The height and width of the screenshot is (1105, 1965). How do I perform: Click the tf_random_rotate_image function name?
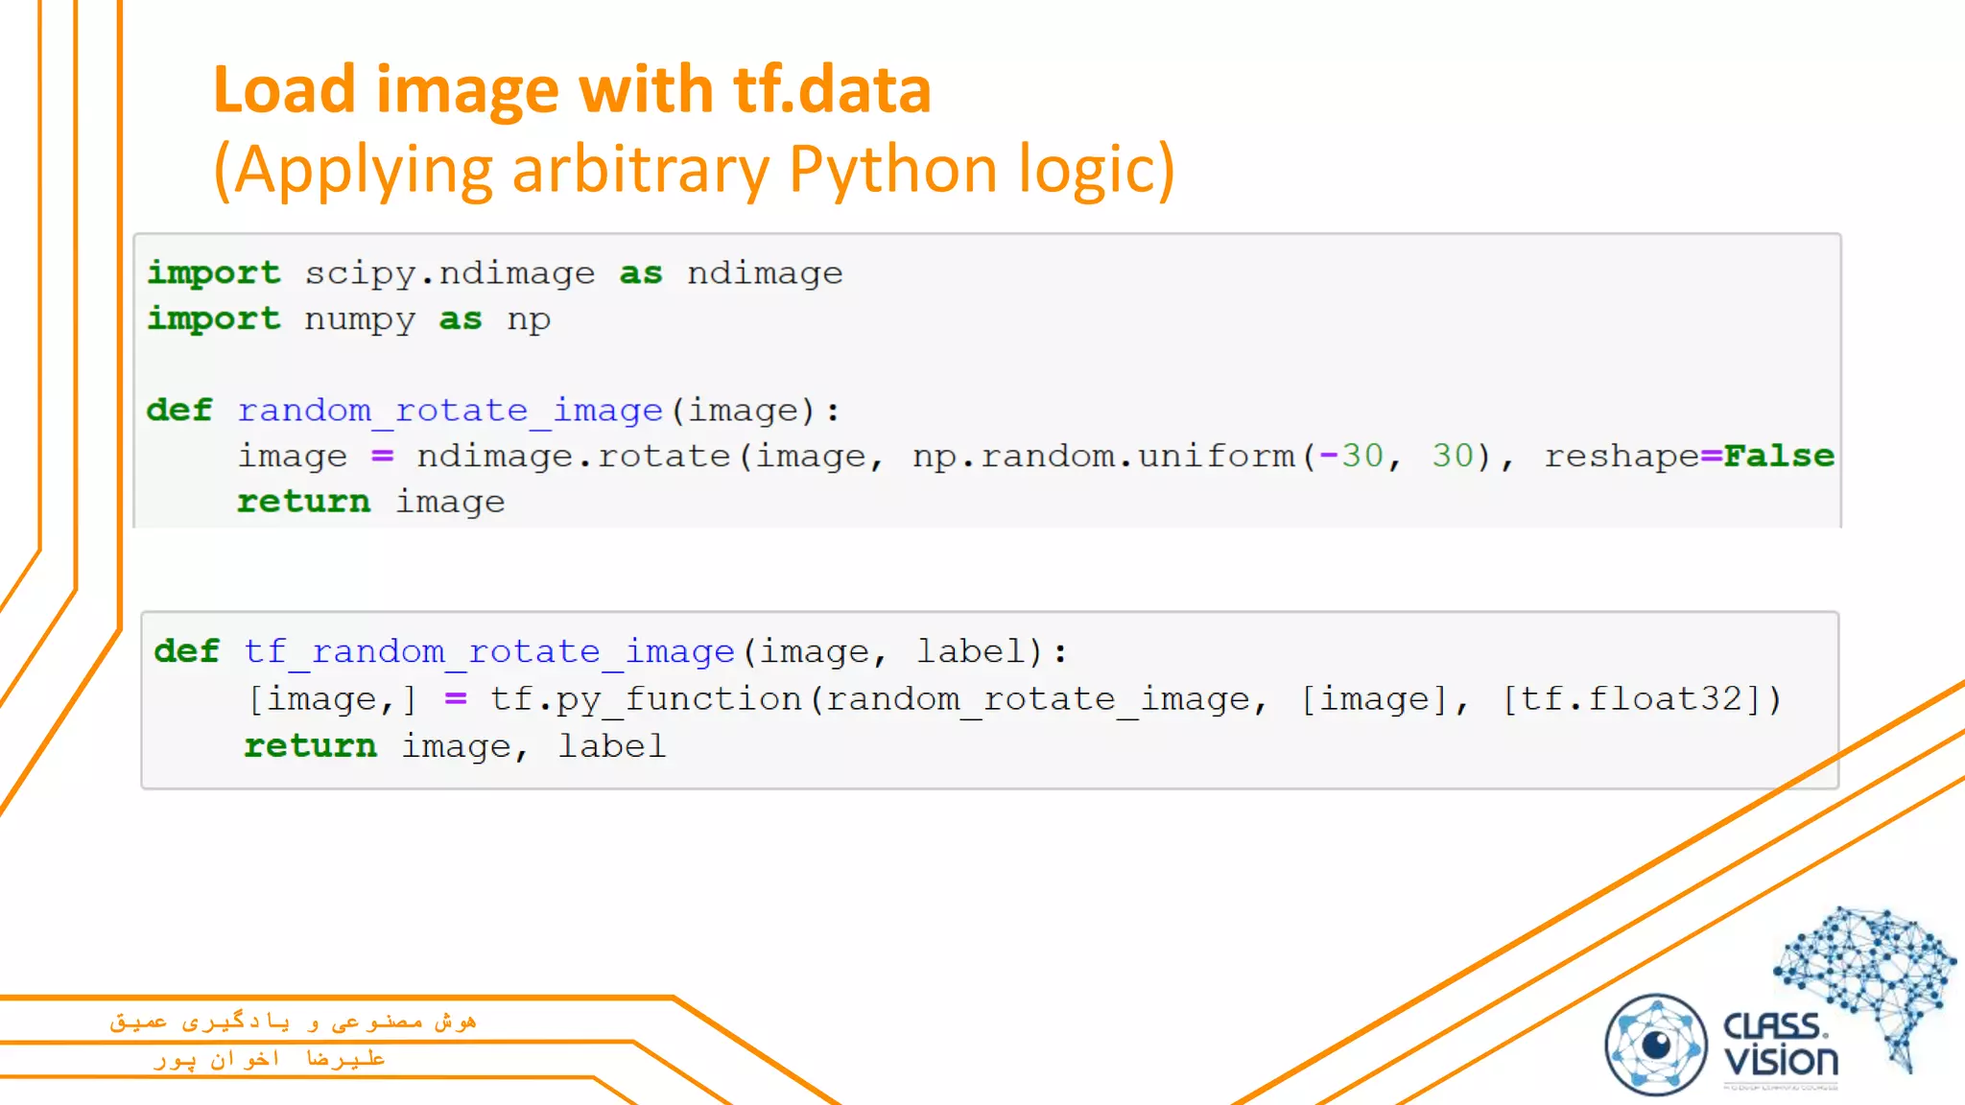[x=488, y=652]
